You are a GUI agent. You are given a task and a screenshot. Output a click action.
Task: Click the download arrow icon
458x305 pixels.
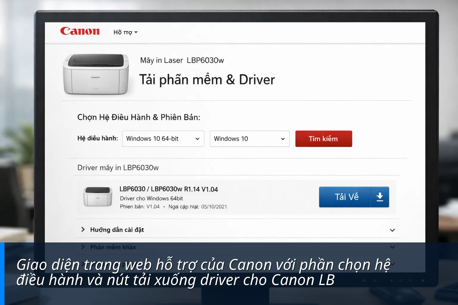(380, 197)
